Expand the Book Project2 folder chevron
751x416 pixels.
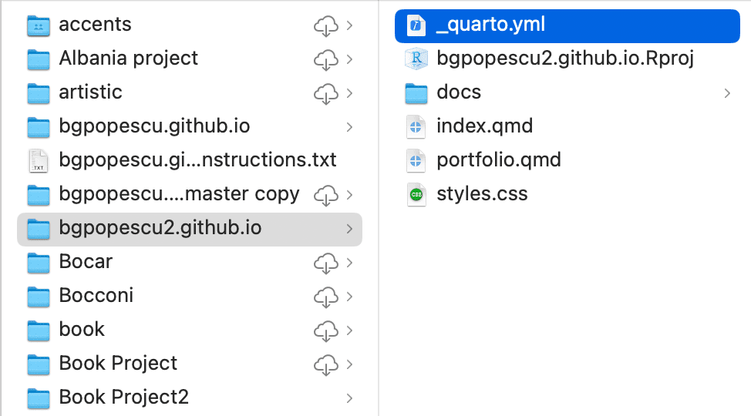350,398
